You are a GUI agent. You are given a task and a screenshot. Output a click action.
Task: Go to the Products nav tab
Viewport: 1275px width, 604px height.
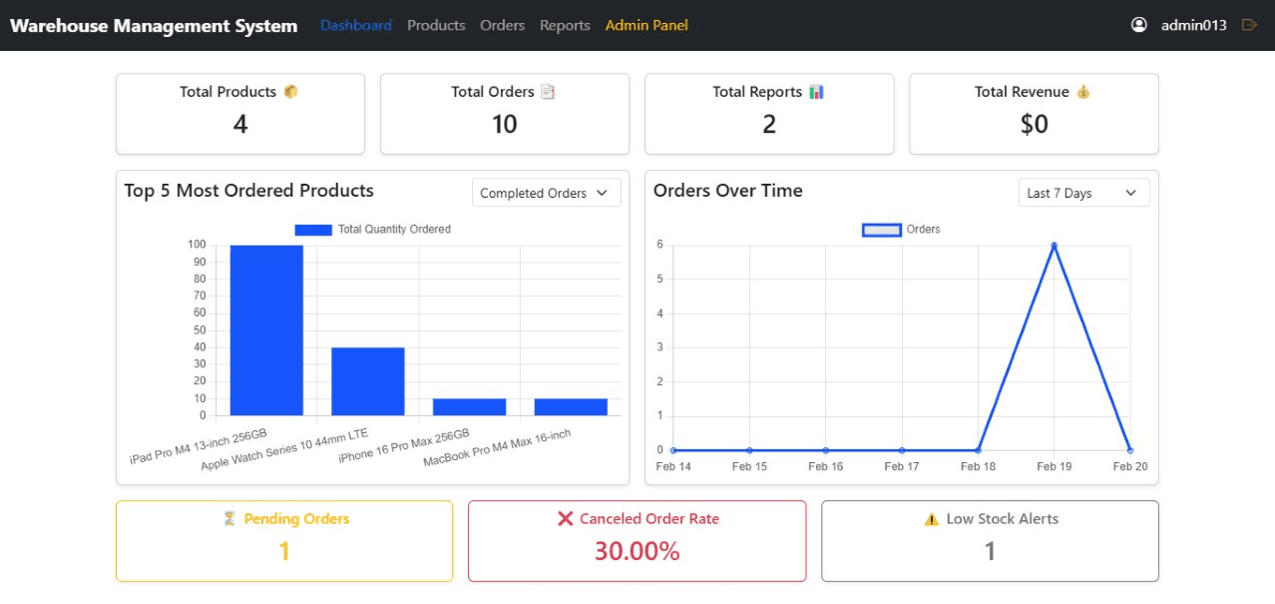(x=436, y=25)
